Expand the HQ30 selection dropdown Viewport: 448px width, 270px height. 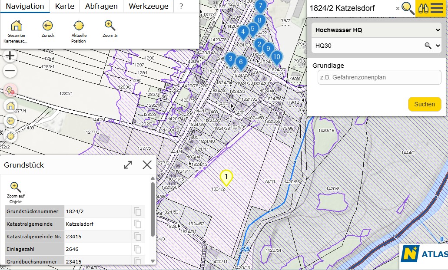376,45
